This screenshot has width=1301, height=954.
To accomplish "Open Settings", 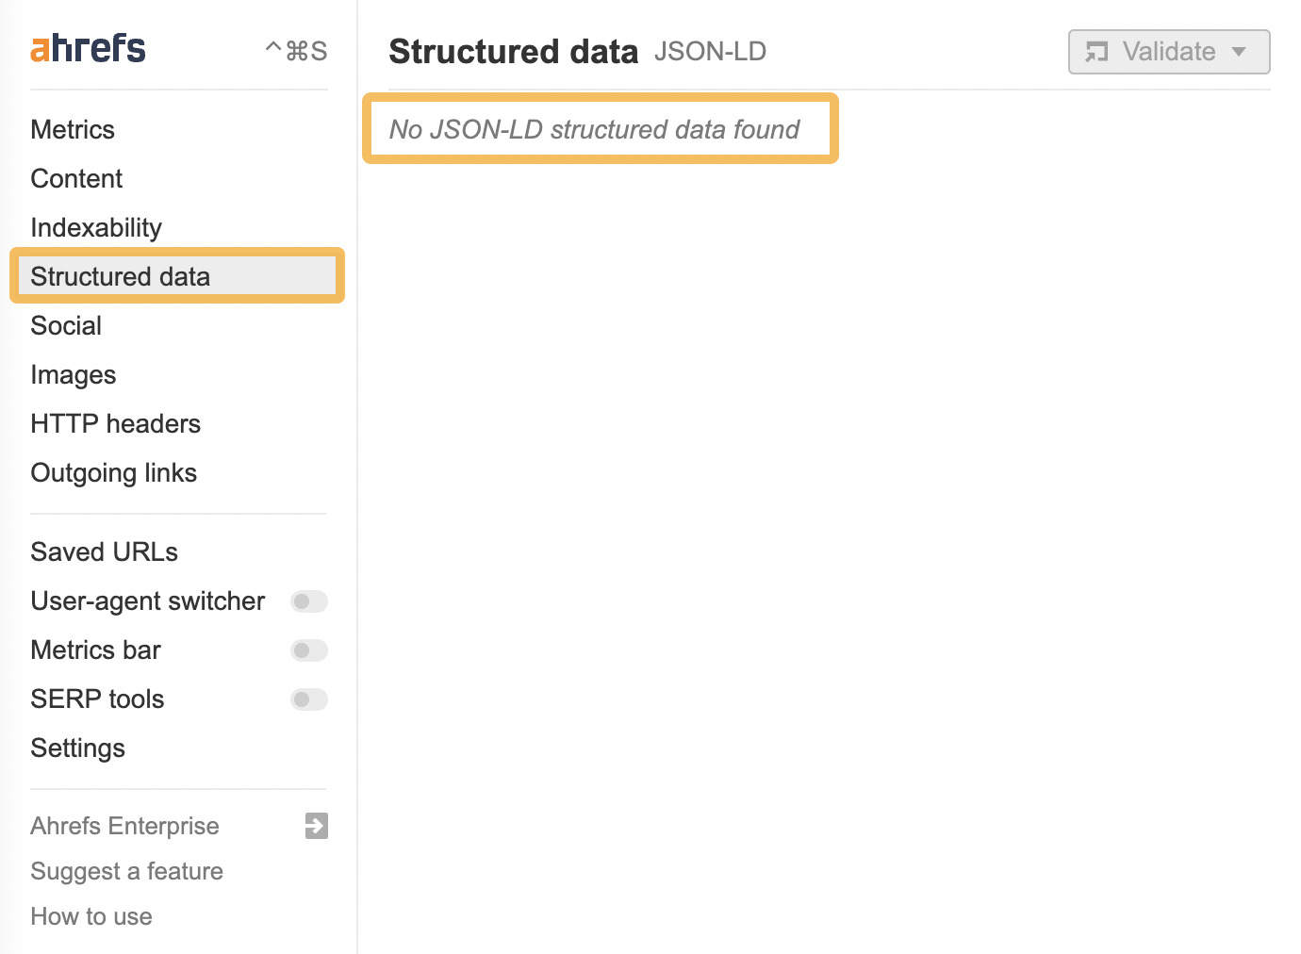I will [78, 748].
